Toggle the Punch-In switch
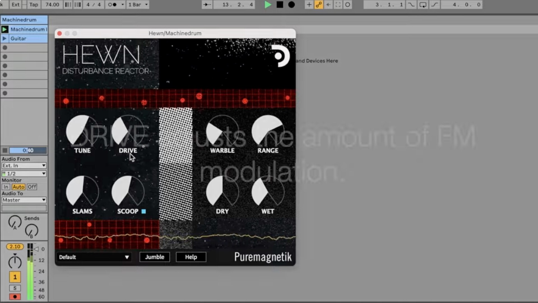Screen dimensions: 538x303 pyautogui.click(x=411, y=4)
